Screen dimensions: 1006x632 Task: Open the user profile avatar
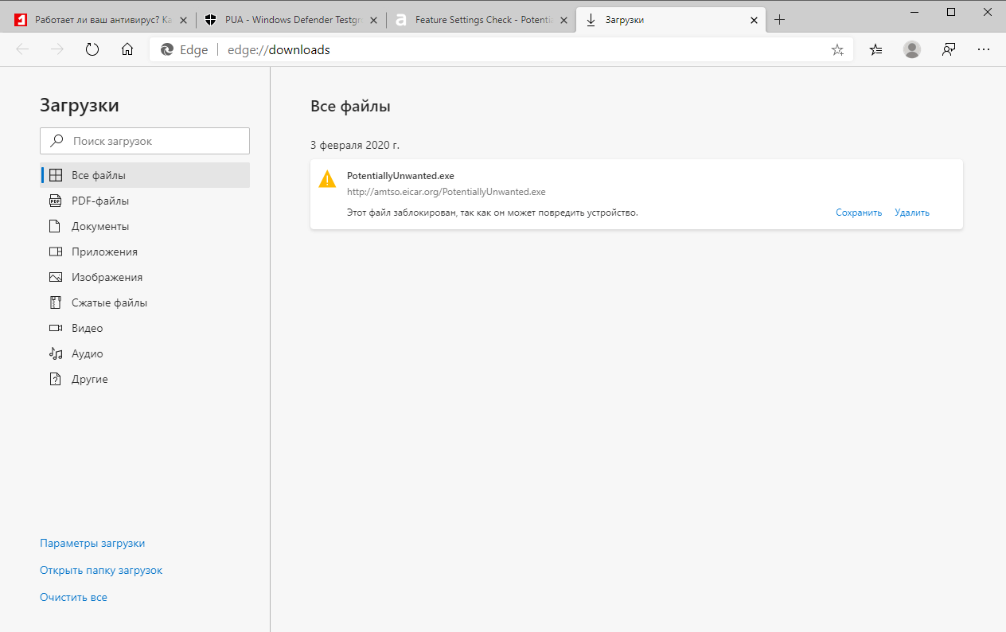pos(912,49)
